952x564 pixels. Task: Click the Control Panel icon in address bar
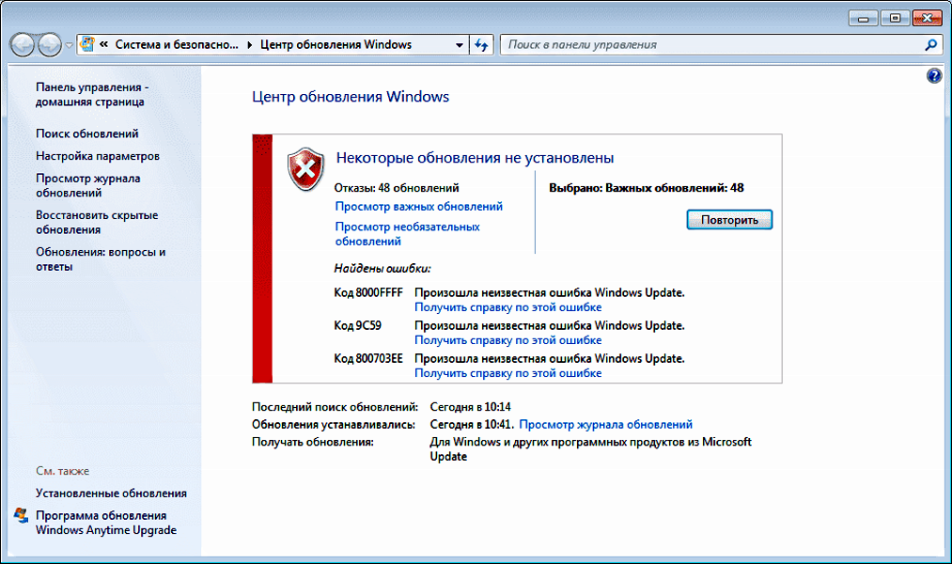click(x=87, y=44)
